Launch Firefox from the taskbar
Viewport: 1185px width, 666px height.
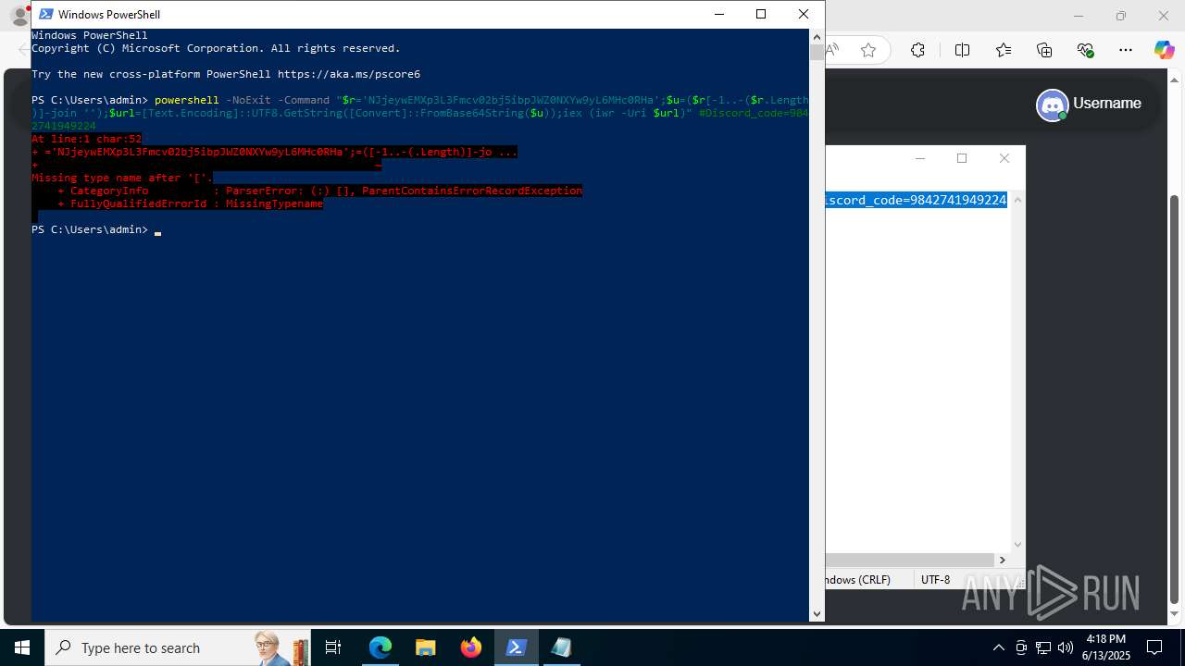click(471, 647)
